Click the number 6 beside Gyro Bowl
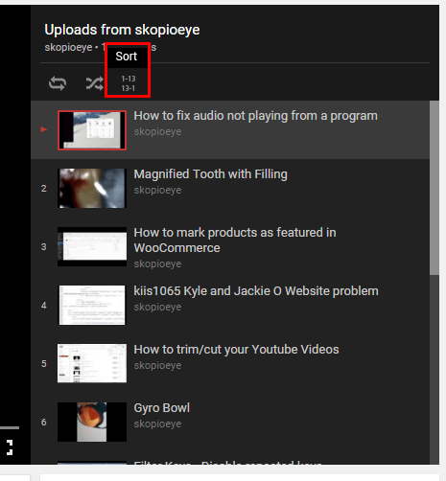Screen dimensions: 446x481 [x=44, y=423]
